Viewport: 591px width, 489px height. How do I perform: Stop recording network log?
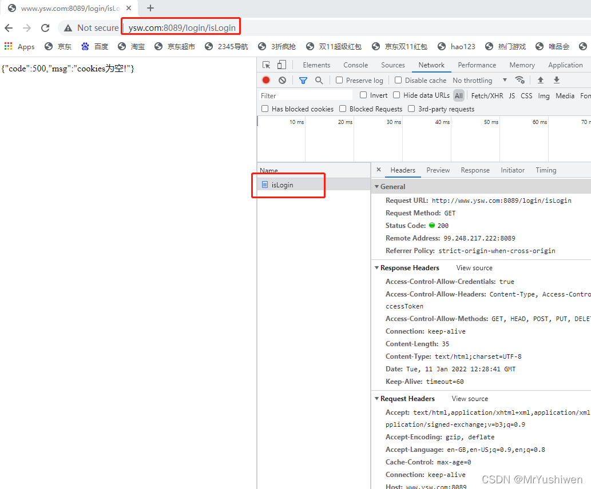[266, 80]
